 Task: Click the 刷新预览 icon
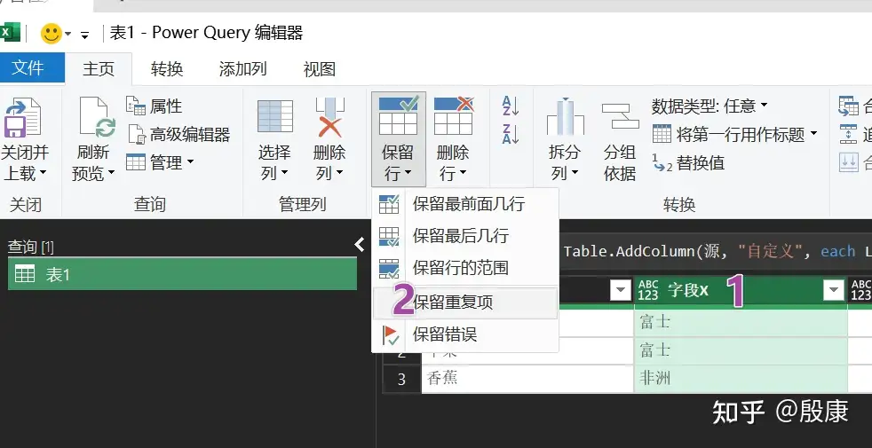[97, 117]
